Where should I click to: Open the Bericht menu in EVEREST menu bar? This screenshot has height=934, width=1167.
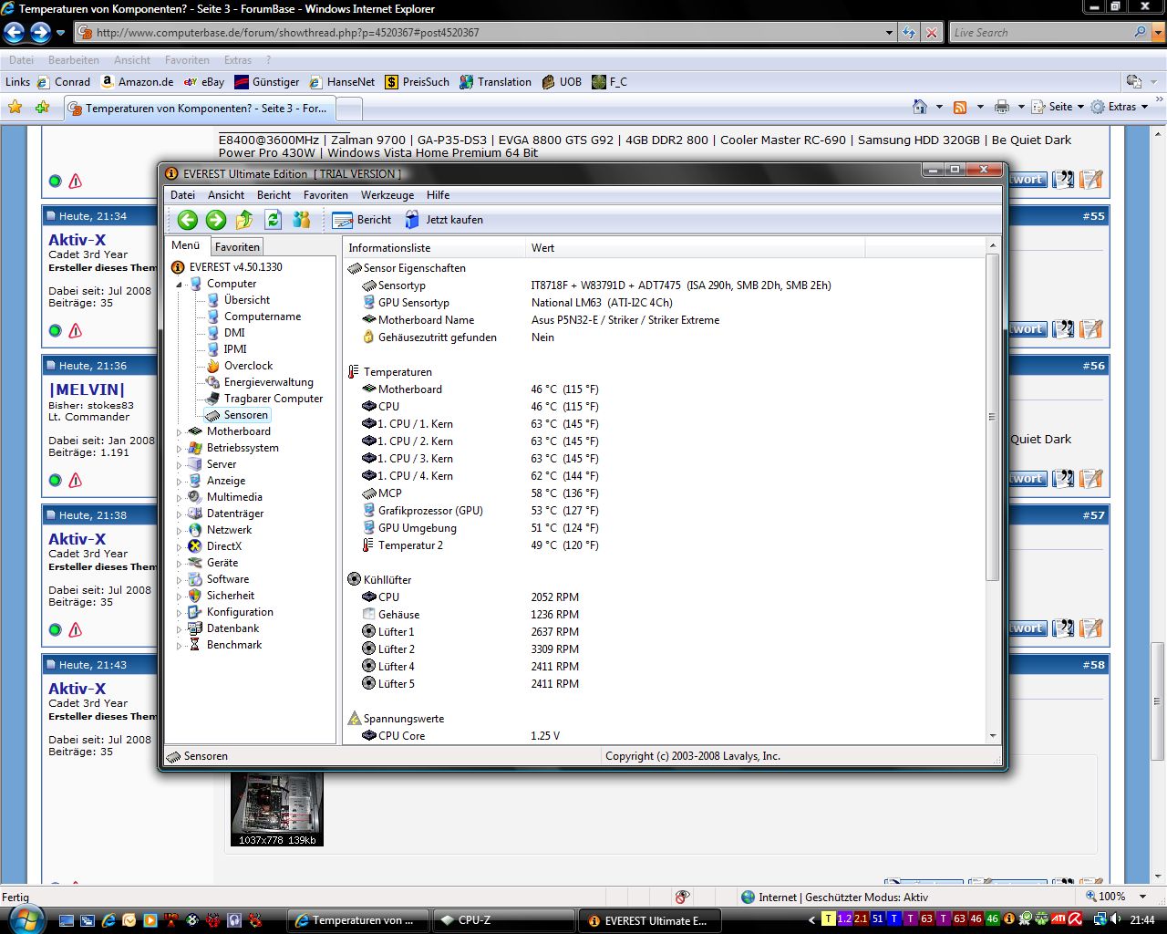pyautogui.click(x=274, y=195)
